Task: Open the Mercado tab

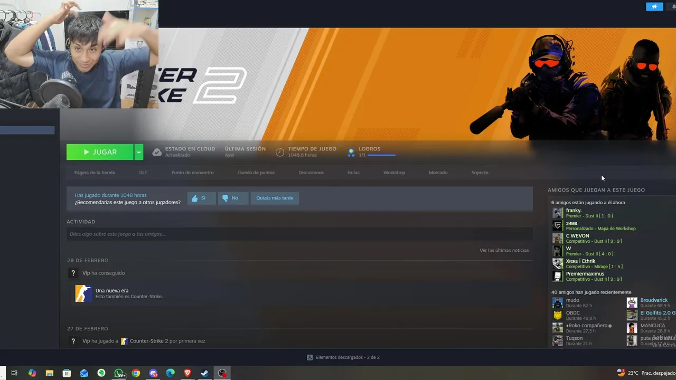Action: pyautogui.click(x=438, y=173)
